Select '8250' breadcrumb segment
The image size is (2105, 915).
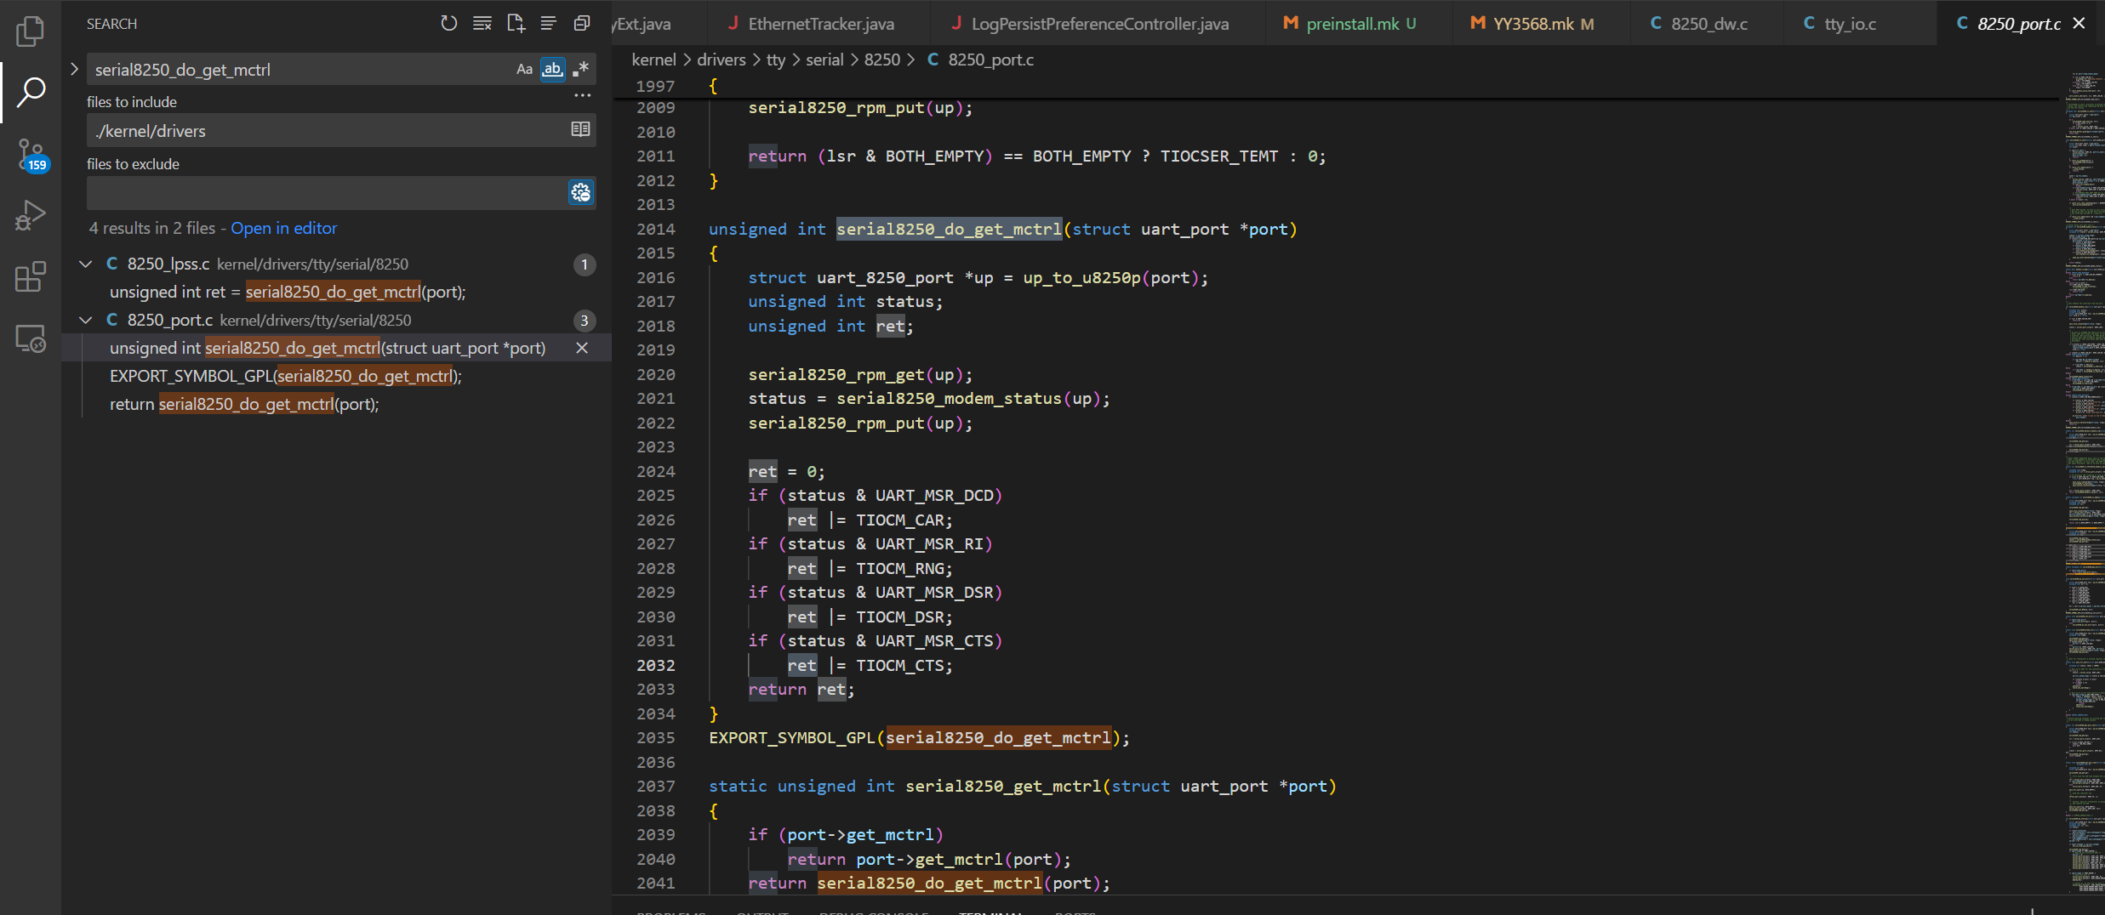pyautogui.click(x=882, y=60)
